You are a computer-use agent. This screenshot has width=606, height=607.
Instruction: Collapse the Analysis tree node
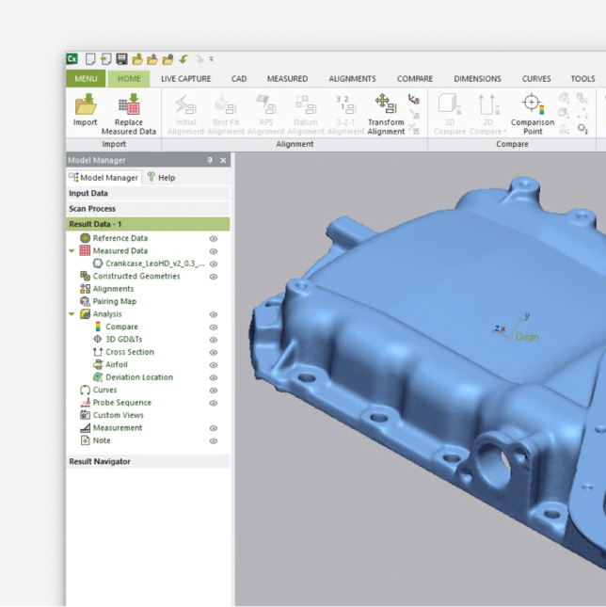click(72, 314)
